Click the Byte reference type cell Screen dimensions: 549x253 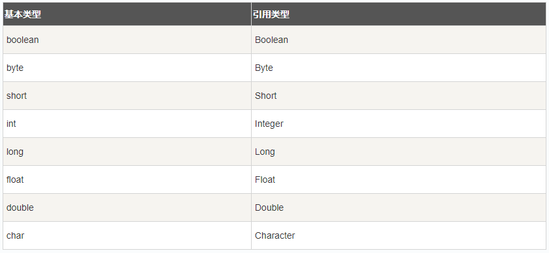[398, 68]
